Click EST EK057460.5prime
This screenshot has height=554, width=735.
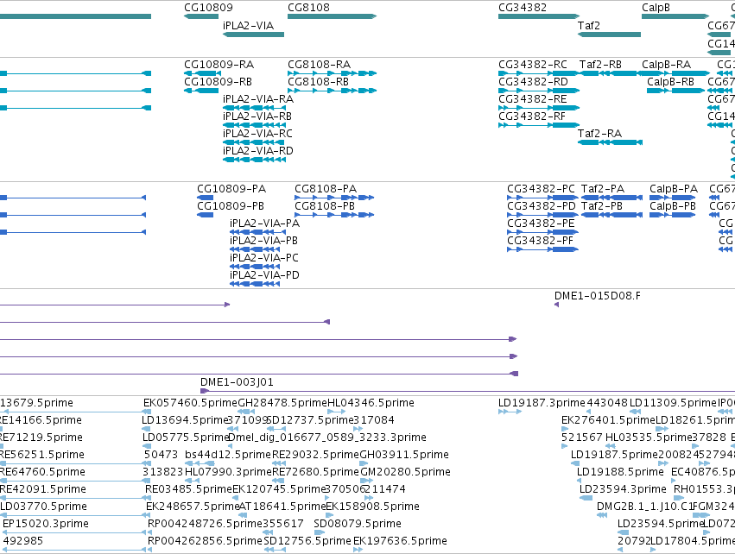pos(190,403)
